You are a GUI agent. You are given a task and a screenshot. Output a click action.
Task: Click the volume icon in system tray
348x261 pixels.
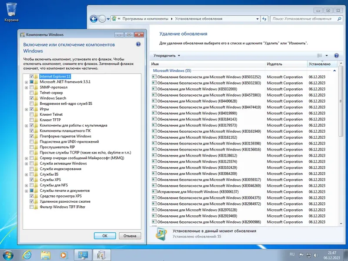click(x=315, y=255)
